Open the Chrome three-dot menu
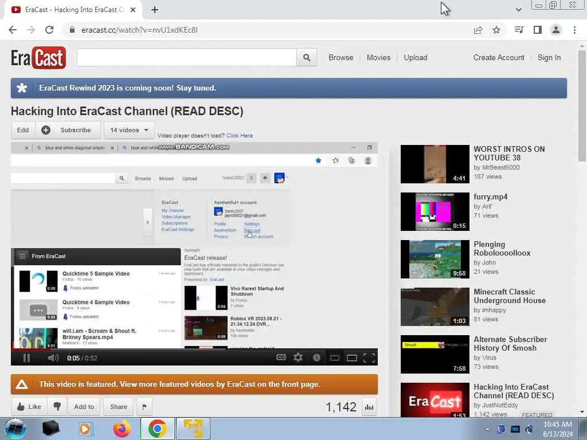The image size is (587, 440). 574,30
